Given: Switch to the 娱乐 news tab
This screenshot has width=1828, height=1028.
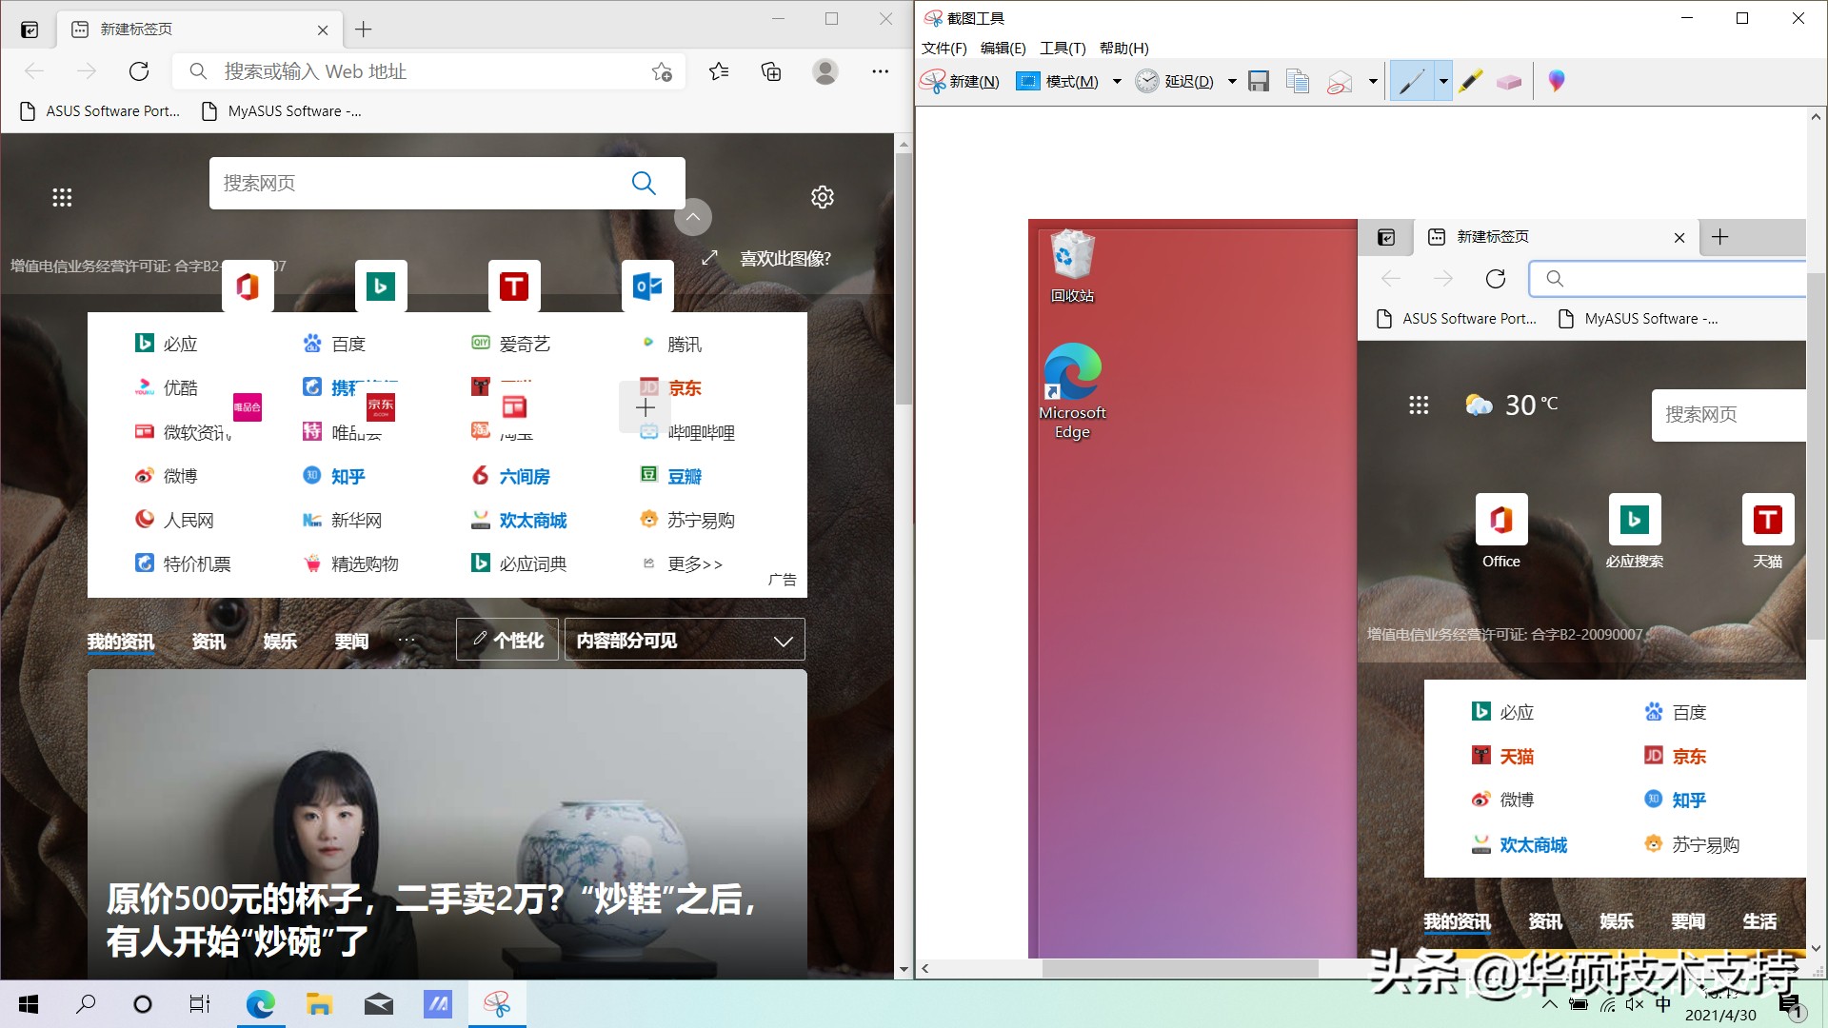Looking at the screenshot, I should [x=279, y=641].
